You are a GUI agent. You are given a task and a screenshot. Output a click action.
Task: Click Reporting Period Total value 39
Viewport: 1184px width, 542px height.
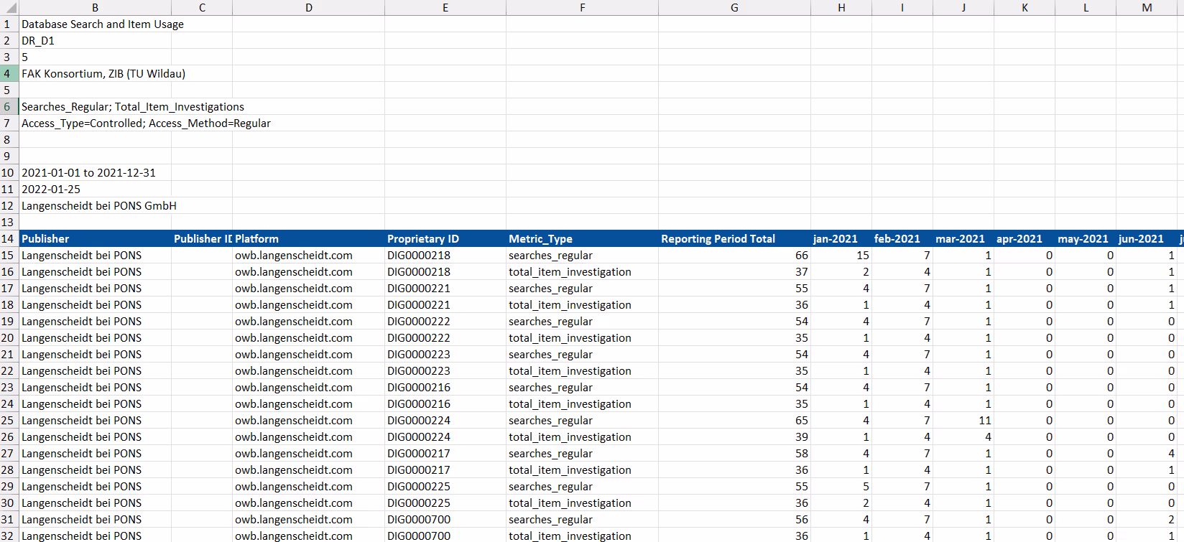point(734,437)
